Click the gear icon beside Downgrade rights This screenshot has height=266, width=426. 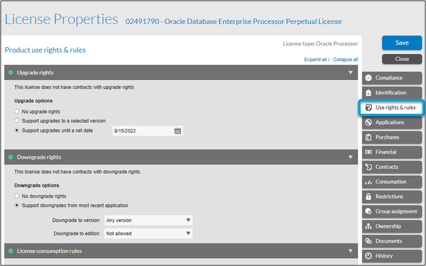tap(11, 157)
